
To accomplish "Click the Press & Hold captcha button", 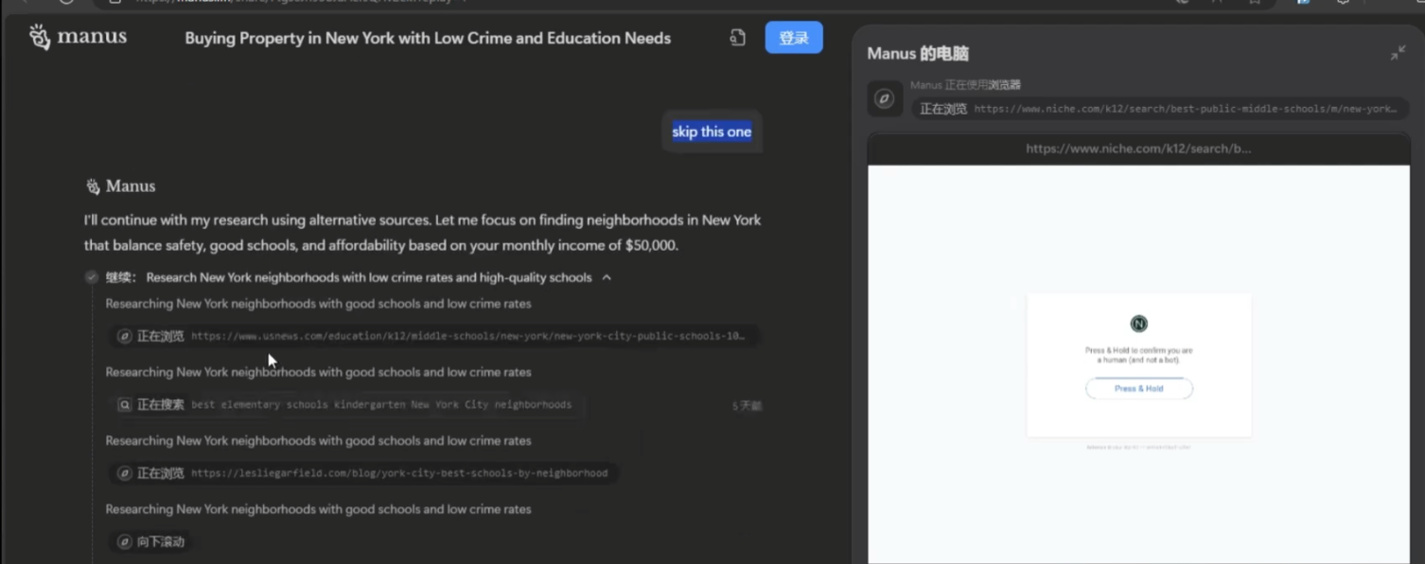I will click(1138, 389).
